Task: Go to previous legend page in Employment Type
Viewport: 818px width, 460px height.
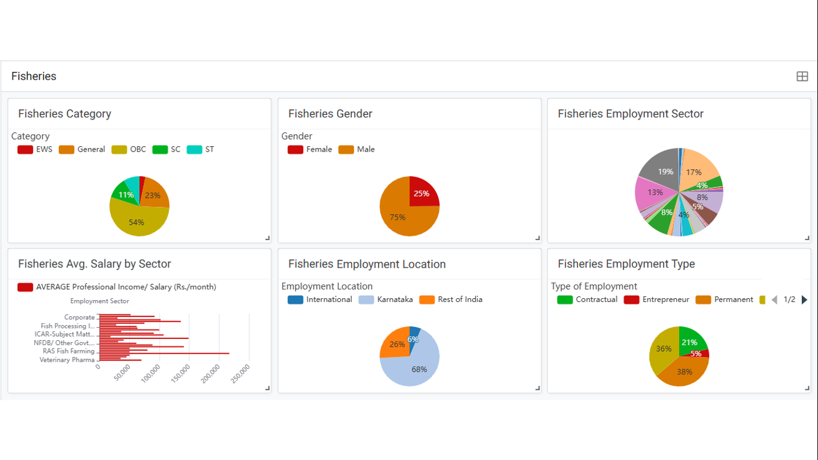Action: coord(774,299)
